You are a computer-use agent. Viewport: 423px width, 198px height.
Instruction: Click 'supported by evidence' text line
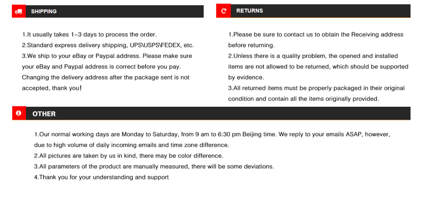(x=246, y=78)
